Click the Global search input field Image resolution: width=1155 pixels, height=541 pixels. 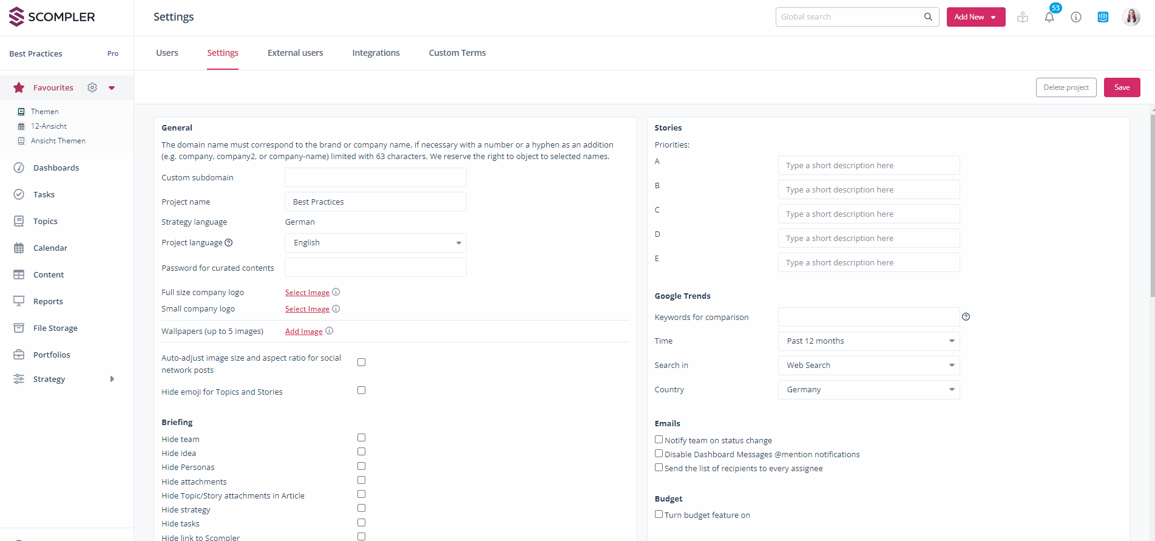(x=850, y=17)
